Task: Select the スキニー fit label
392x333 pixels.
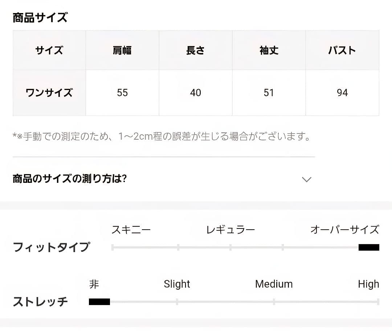Action: pyautogui.click(x=131, y=230)
